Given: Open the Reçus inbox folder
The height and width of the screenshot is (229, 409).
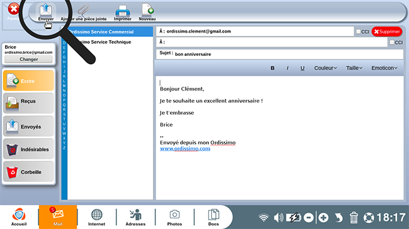Looking at the screenshot, I should click(28, 104).
